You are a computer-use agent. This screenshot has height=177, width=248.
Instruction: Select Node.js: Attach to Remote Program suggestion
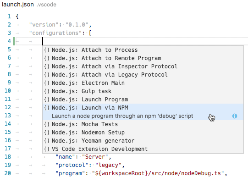point(143,58)
